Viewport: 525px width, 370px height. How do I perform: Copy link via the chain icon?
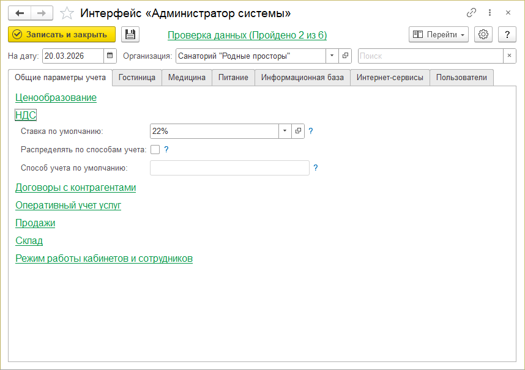pyautogui.click(x=471, y=13)
